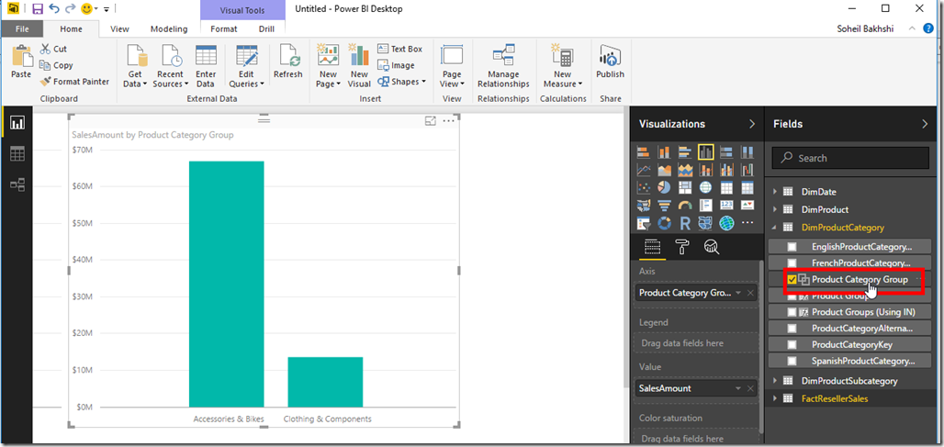This screenshot has width=944, height=447.
Task: Open the Drill tab under Visual Tools
Action: coord(266,28)
